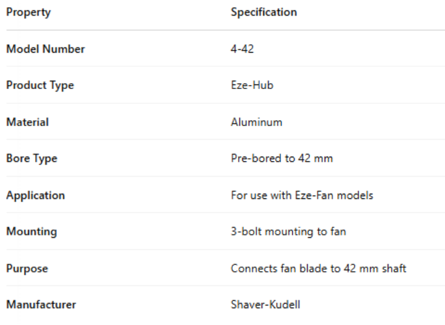
Task: Select the Bore Type label
Action: [x=32, y=159]
